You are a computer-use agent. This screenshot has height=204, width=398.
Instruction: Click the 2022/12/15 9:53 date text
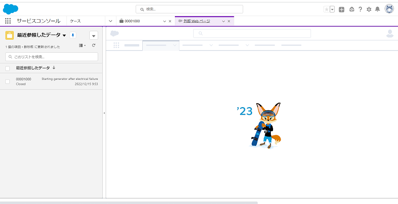[x=86, y=84]
